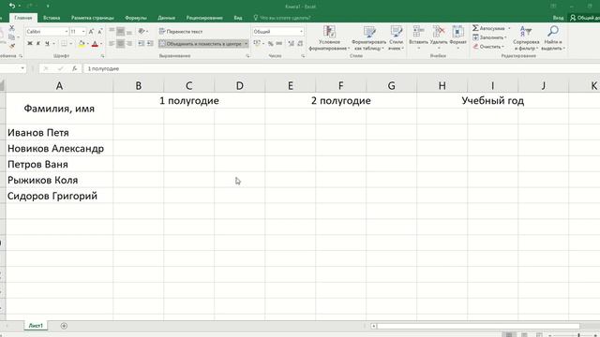Click the decrease indent icon
The image size is (600, 337).
(142, 44)
